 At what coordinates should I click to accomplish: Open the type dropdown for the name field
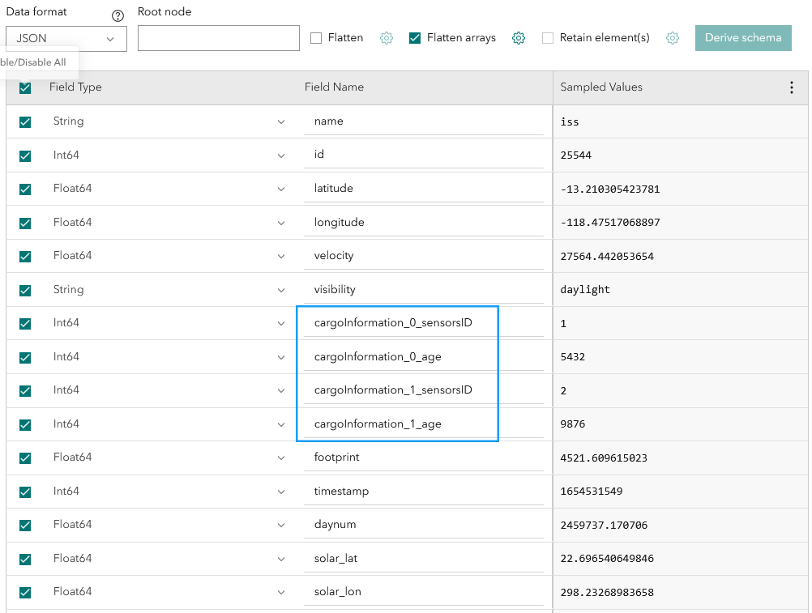[282, 121]
